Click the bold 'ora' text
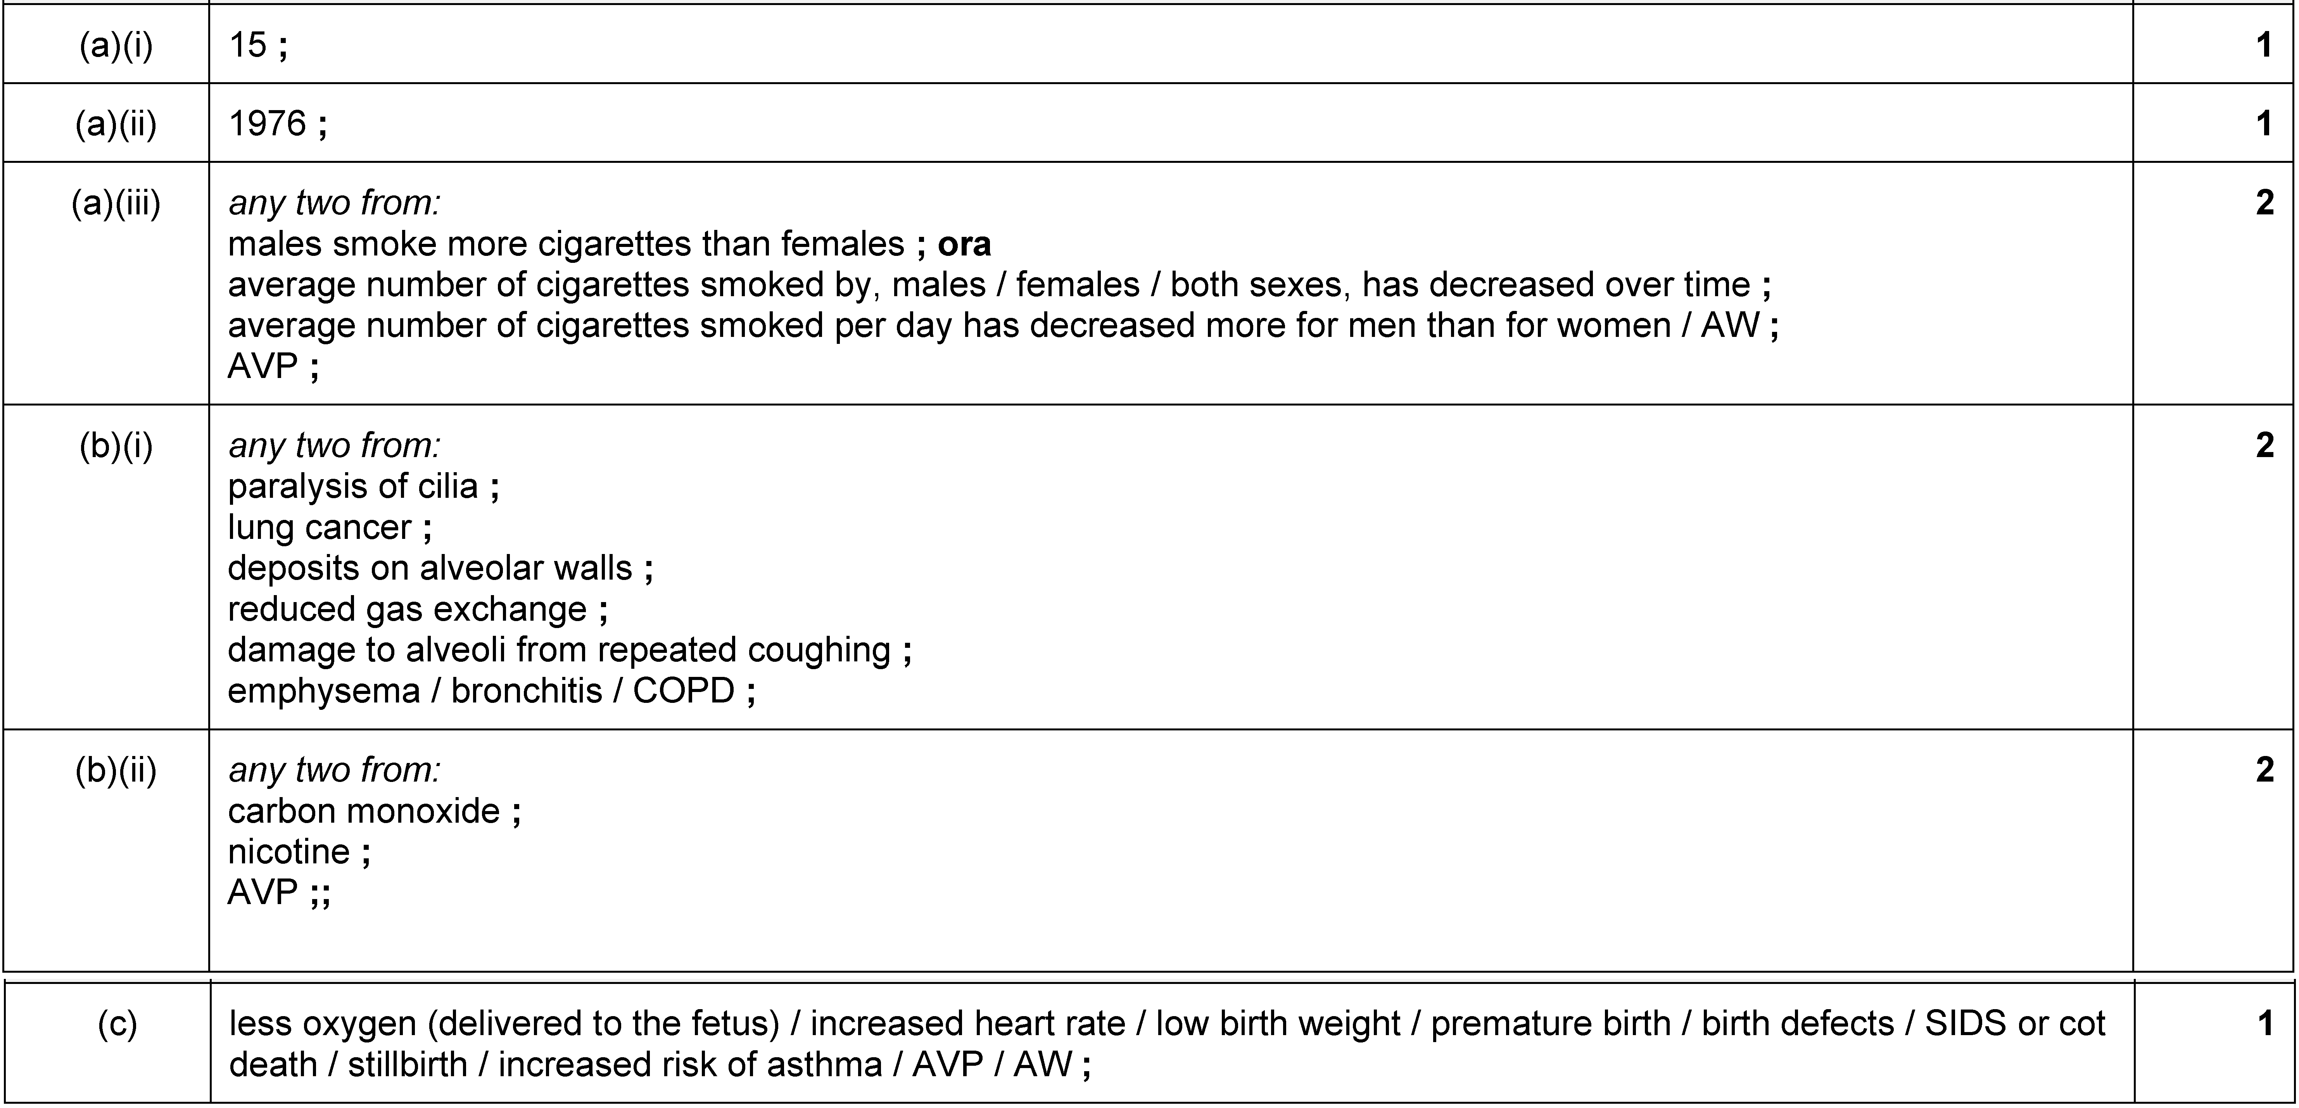The image size is (2299, 1108). point(964,243)
